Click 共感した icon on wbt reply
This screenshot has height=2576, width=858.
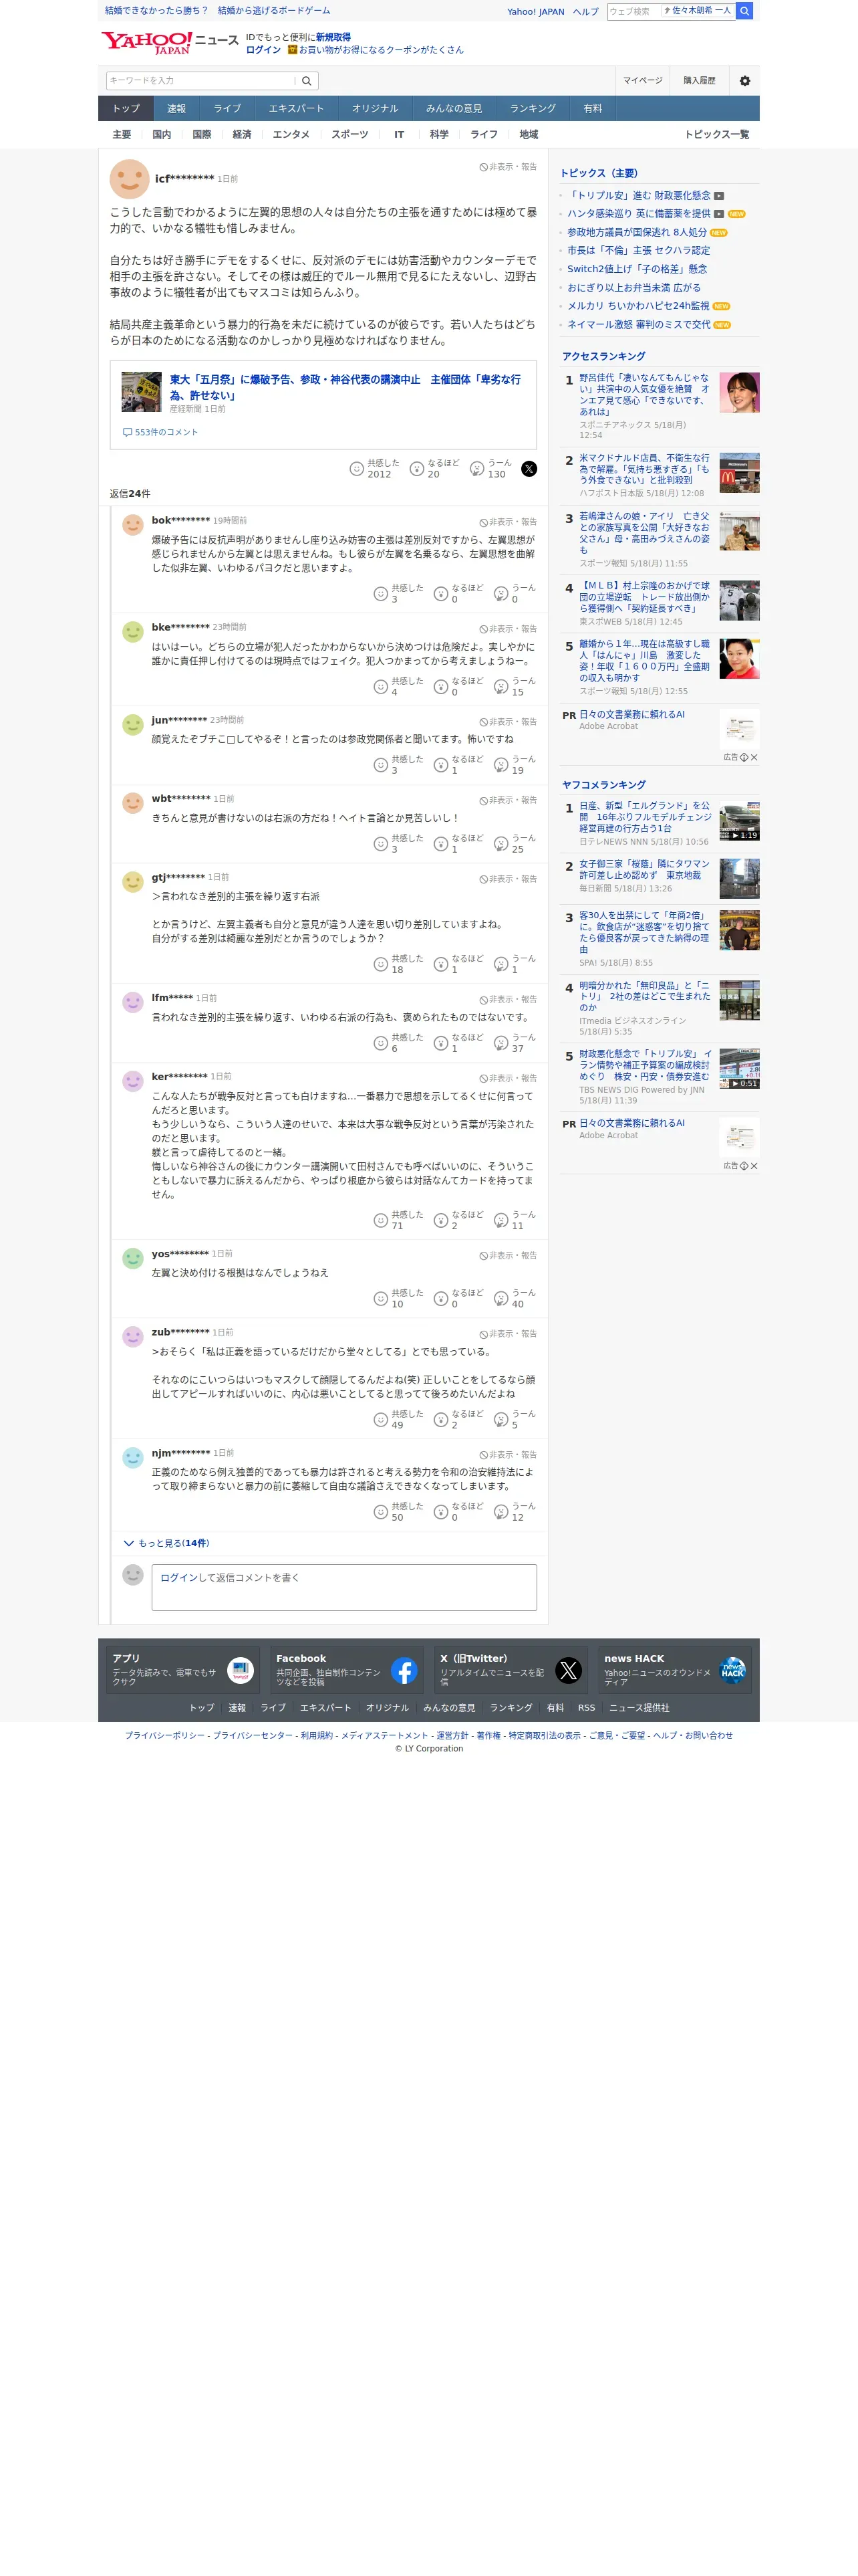pos(381,844)
